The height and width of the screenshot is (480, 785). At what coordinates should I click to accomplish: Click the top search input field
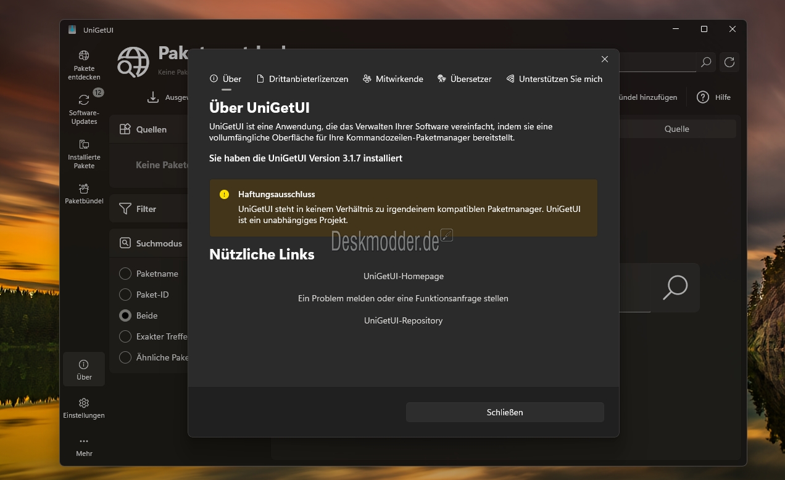[657, 62]
